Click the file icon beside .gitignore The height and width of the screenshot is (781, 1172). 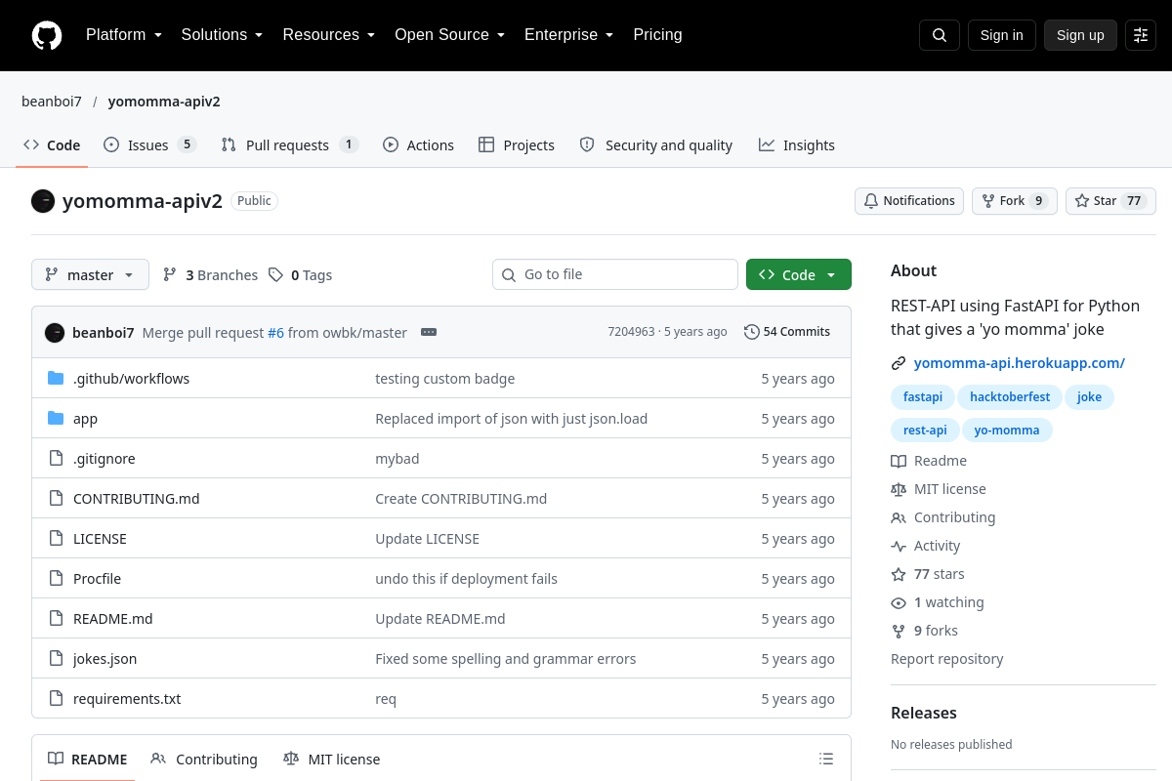coord(56,459)
